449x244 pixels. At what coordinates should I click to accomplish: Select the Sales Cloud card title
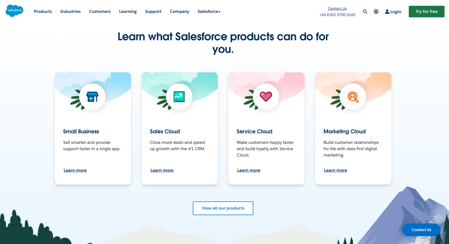click(165, 131)
